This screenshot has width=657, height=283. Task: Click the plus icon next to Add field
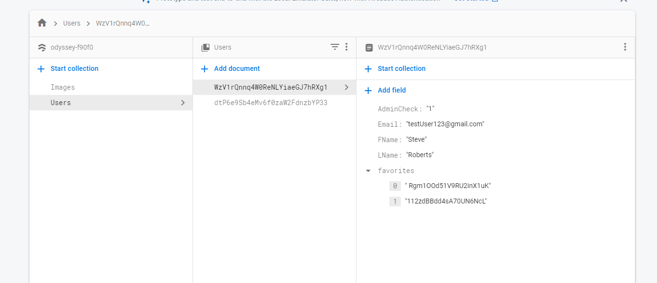[x=368, y=90]
